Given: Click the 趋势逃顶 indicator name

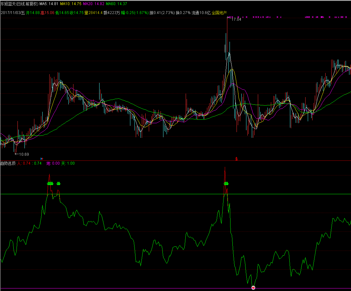Looking at the screenshot, I should [x=8, y=163].
